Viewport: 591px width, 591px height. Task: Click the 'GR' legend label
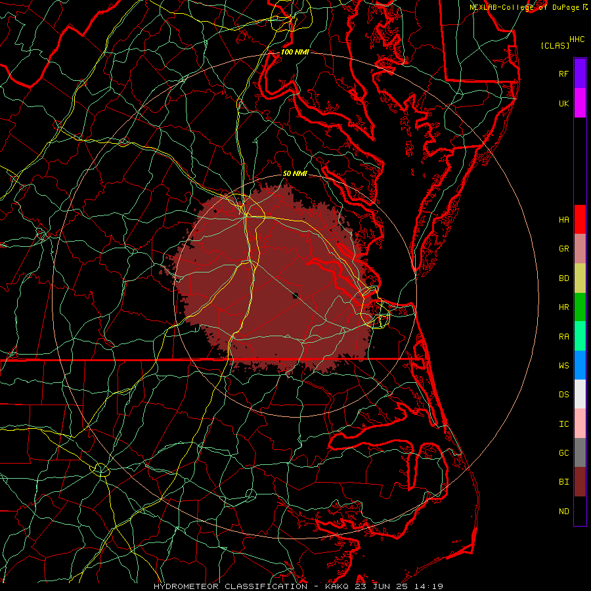[563, 249]
